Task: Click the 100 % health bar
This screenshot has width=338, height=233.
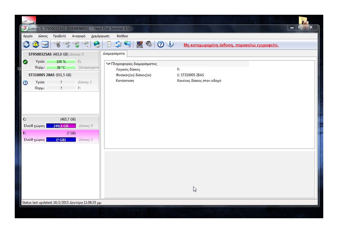Action: 61,61
